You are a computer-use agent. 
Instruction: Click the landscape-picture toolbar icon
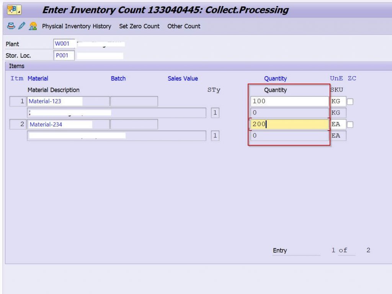click(33, 26)
